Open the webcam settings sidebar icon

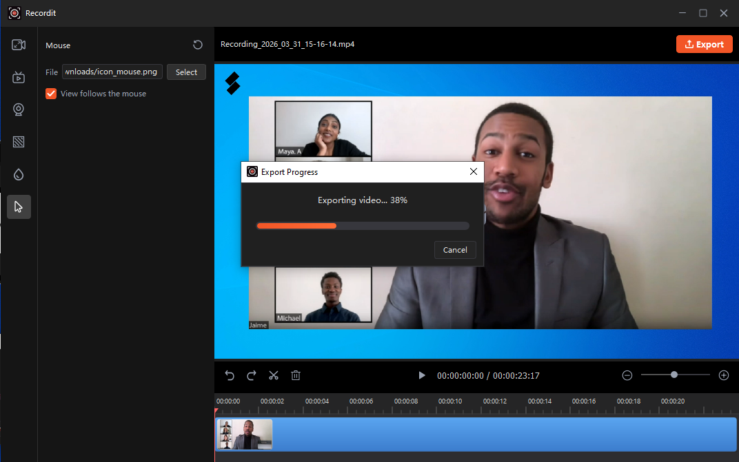coord(19,109)
